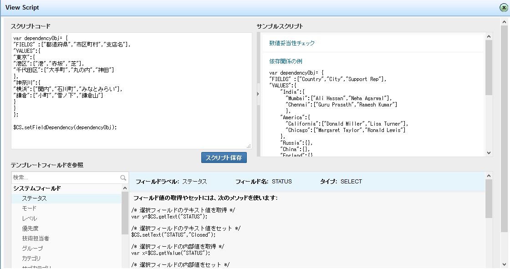Viewport: 510px width, 269px height.
Task: Select the モード field
Action: click(29, 208)
